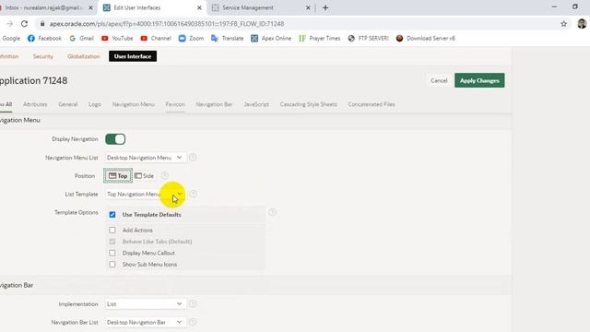Jump to the General section

click(x=67, y=104)
